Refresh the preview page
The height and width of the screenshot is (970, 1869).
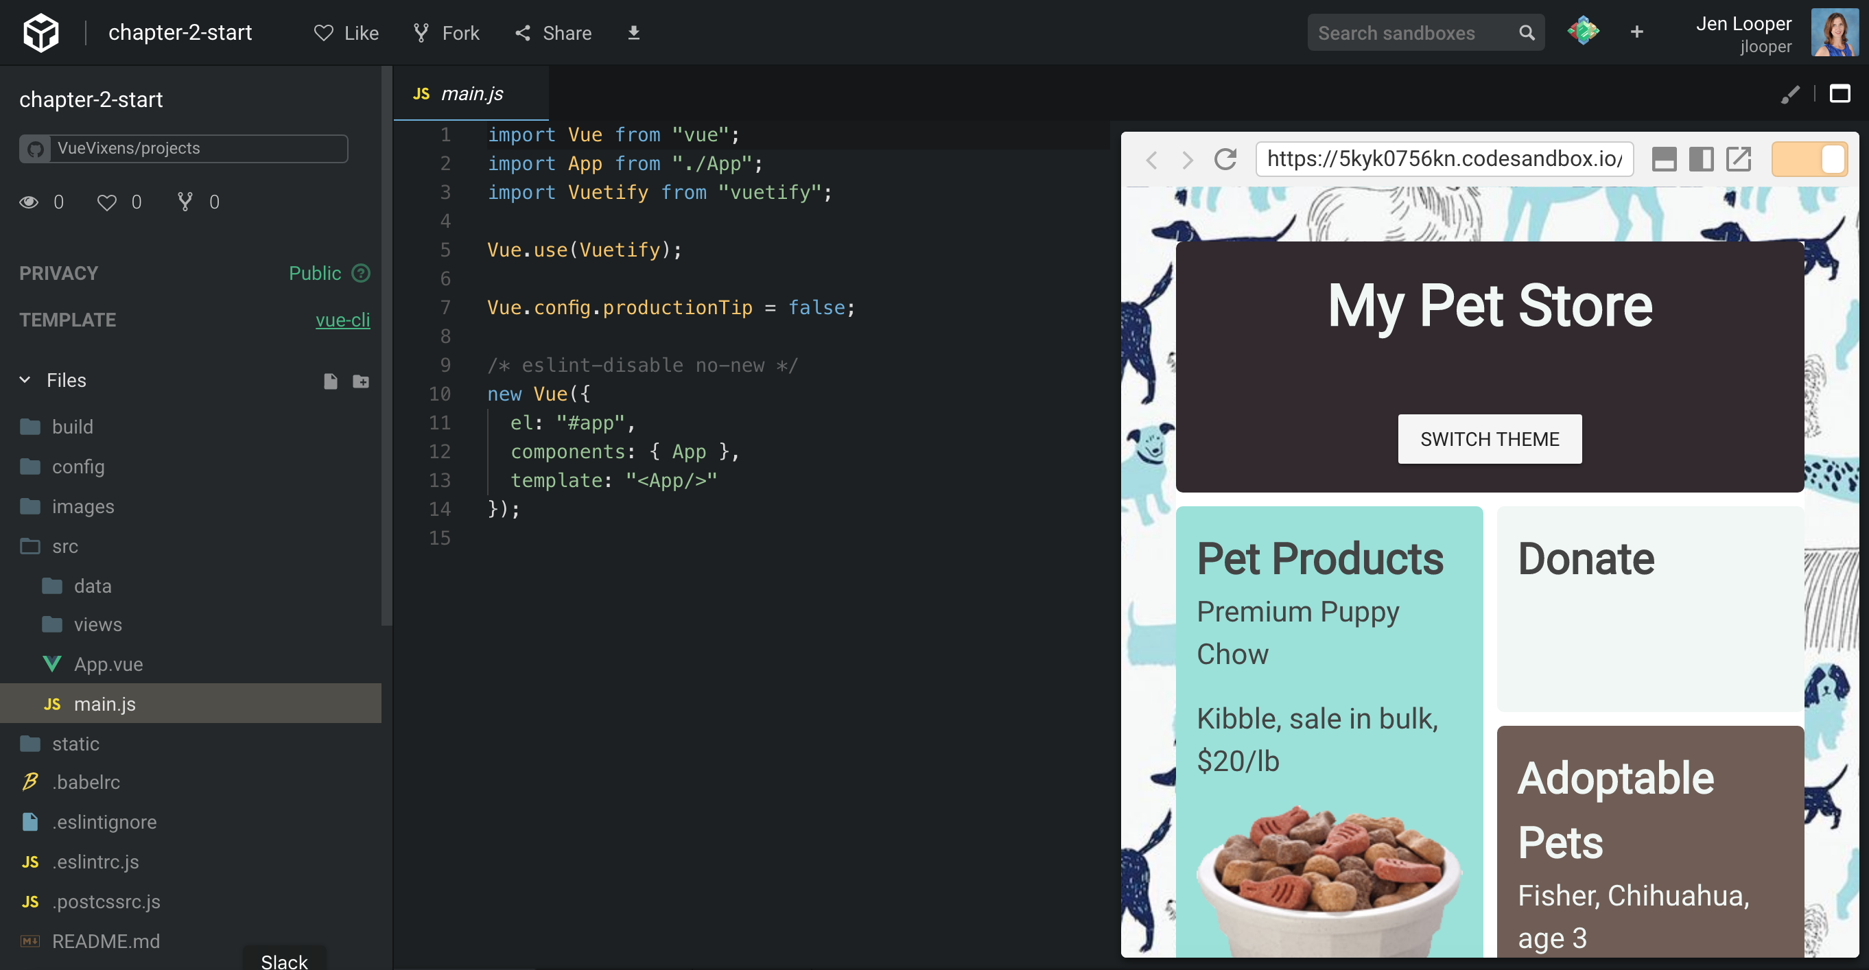coord(1225,159)
